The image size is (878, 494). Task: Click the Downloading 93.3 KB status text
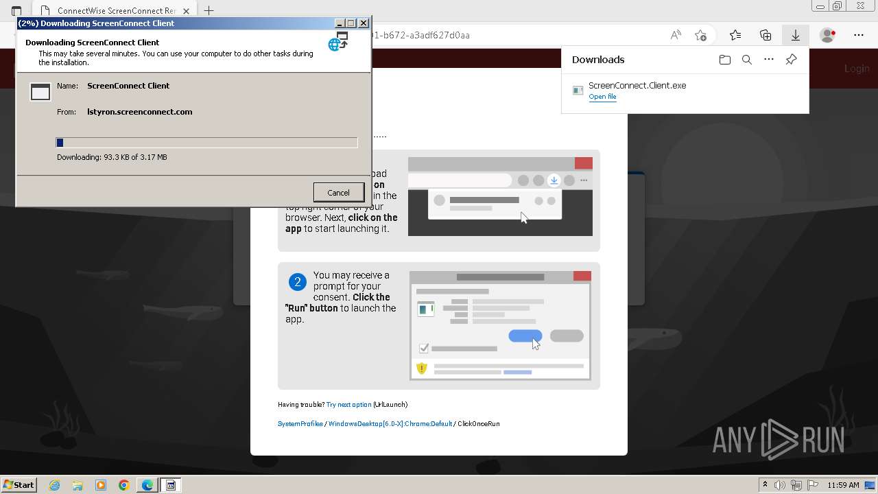click(x=112, y=157)
